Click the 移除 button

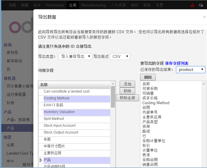coord(127,91)
